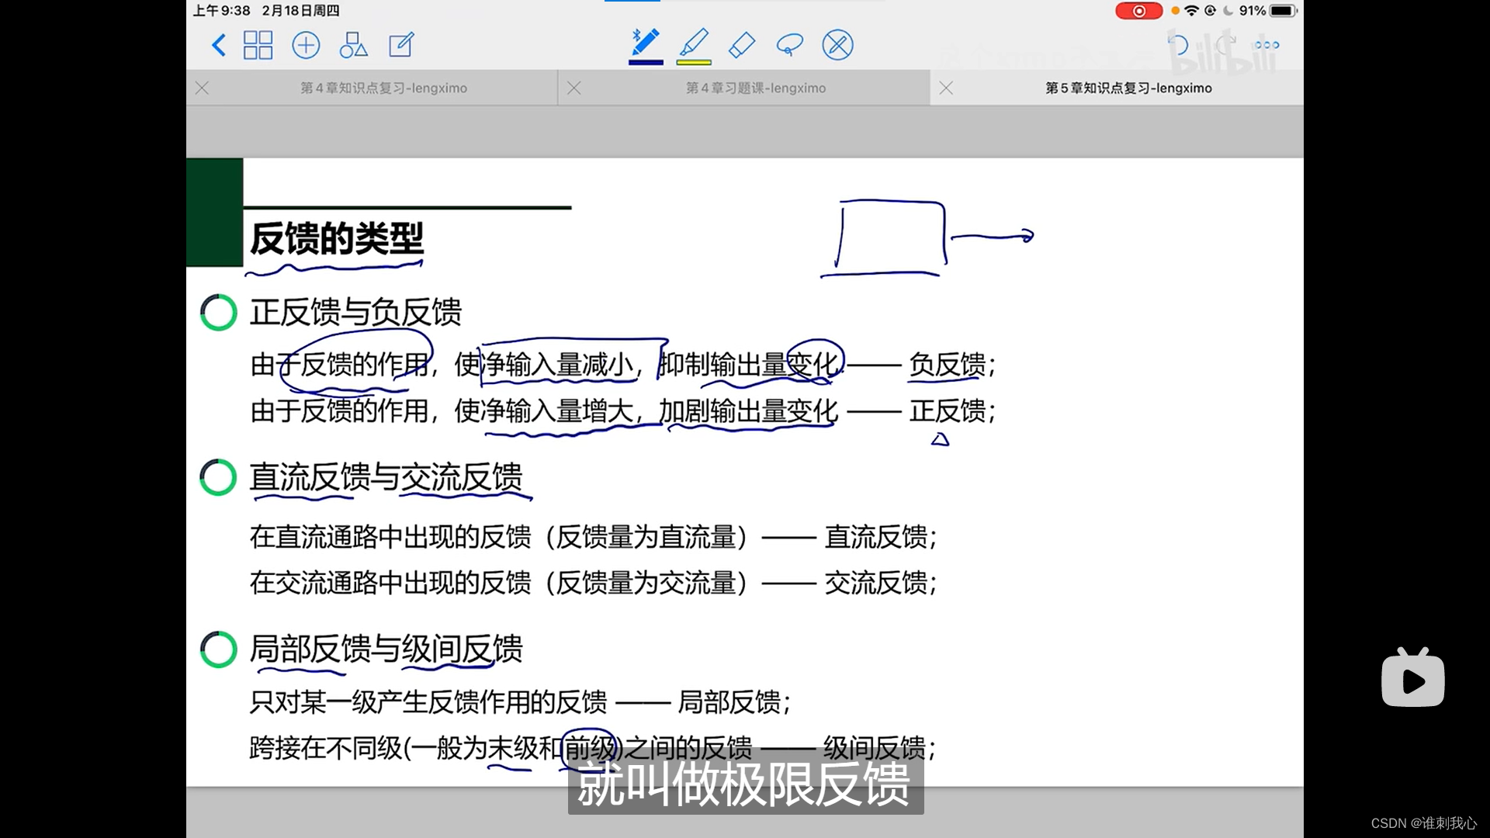The width and height of the screenshot is (1490, 838).
Task: Select the shapes tool
Action: tap(353, 45)
